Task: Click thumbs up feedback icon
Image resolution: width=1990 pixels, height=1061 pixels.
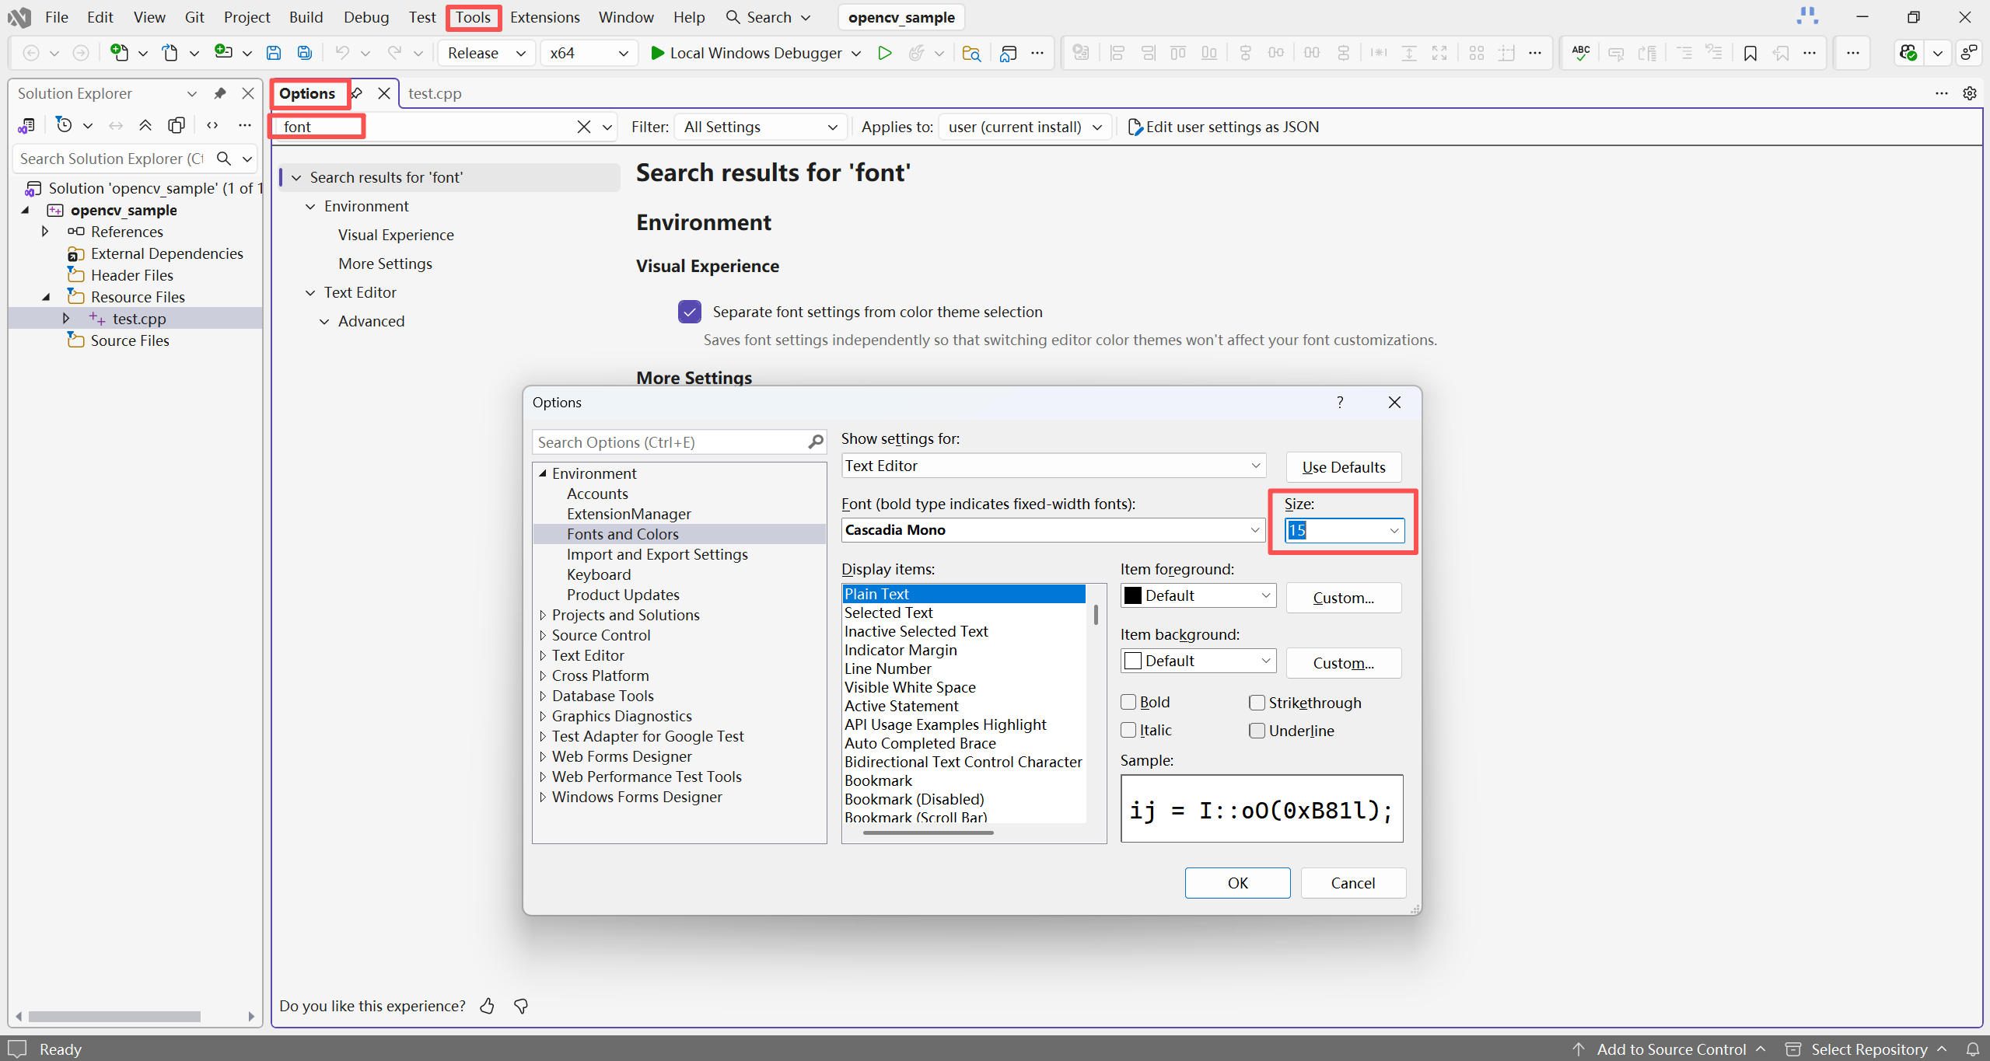Action: [x=487, y=1006]
